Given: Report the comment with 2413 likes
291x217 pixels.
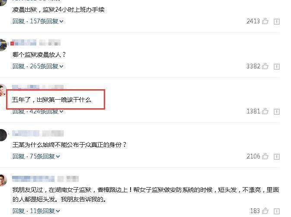Looking at the screenshot, I should tap(277, 21).
